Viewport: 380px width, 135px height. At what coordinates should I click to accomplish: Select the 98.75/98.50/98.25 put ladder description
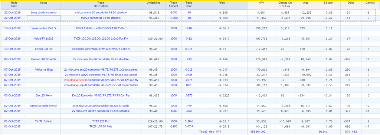pyautogui.click(x=101, y=85)
